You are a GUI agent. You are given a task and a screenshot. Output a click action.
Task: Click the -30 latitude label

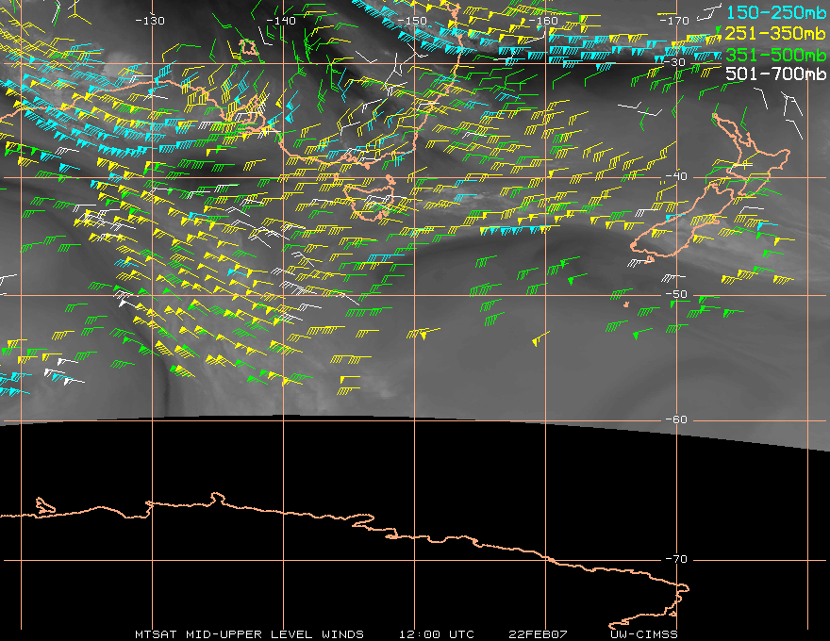[675, 62]
